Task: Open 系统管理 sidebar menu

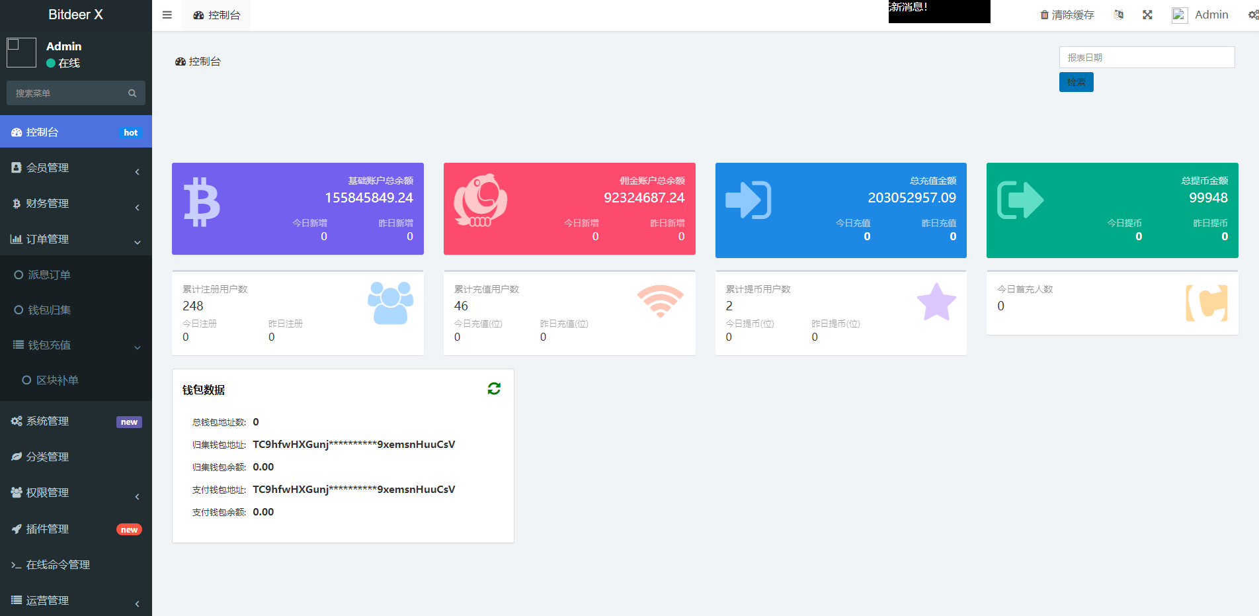Action: click(76, 421)
